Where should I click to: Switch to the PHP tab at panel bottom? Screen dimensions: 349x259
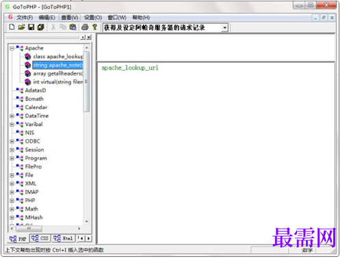click(18, 238)
